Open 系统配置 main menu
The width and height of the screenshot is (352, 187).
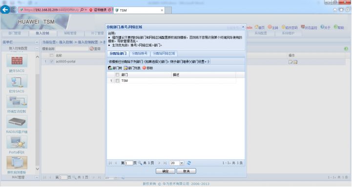tap(261, 33)
